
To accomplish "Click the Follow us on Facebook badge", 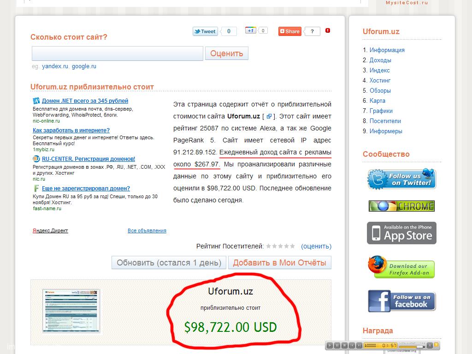I will (401, 301).
